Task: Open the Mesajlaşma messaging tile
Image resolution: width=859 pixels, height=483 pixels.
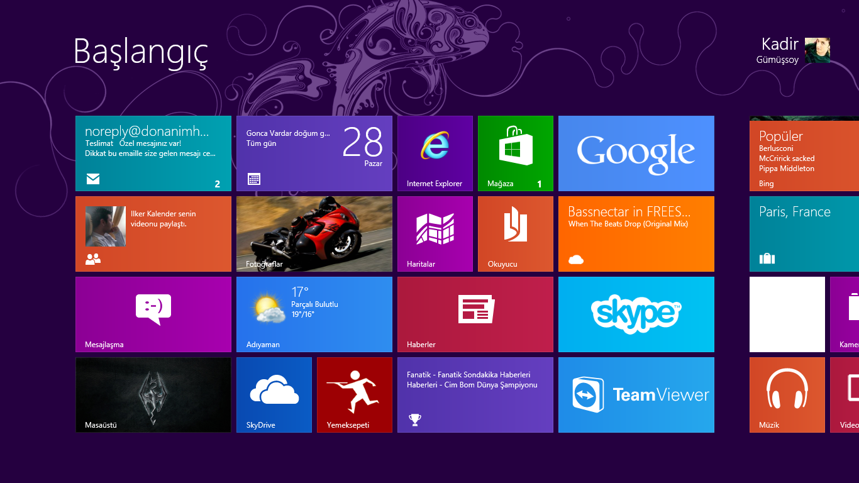Action: tap(153, 314)
